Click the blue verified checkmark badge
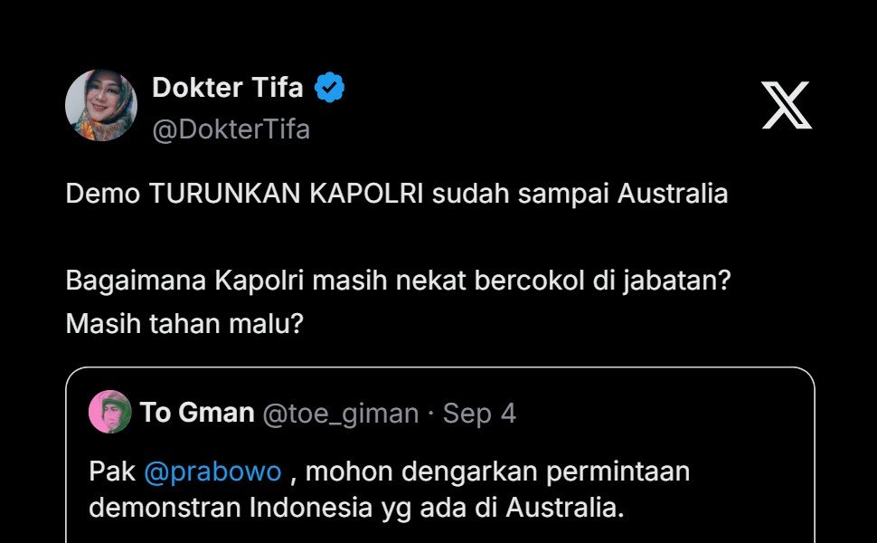 (x=329, y=88)
